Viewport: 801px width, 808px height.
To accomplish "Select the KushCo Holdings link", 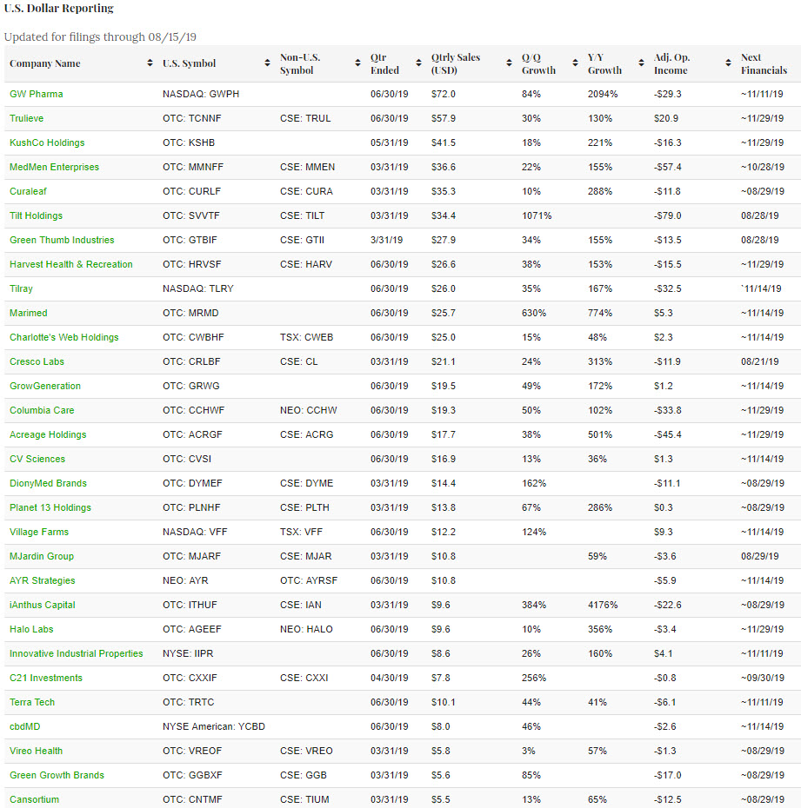I will coord(47,142).
